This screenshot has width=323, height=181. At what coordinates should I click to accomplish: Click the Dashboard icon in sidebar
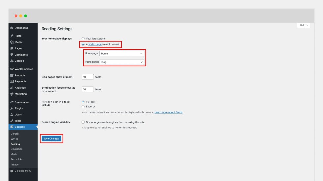pyautogui.click(x=12, y=28)
